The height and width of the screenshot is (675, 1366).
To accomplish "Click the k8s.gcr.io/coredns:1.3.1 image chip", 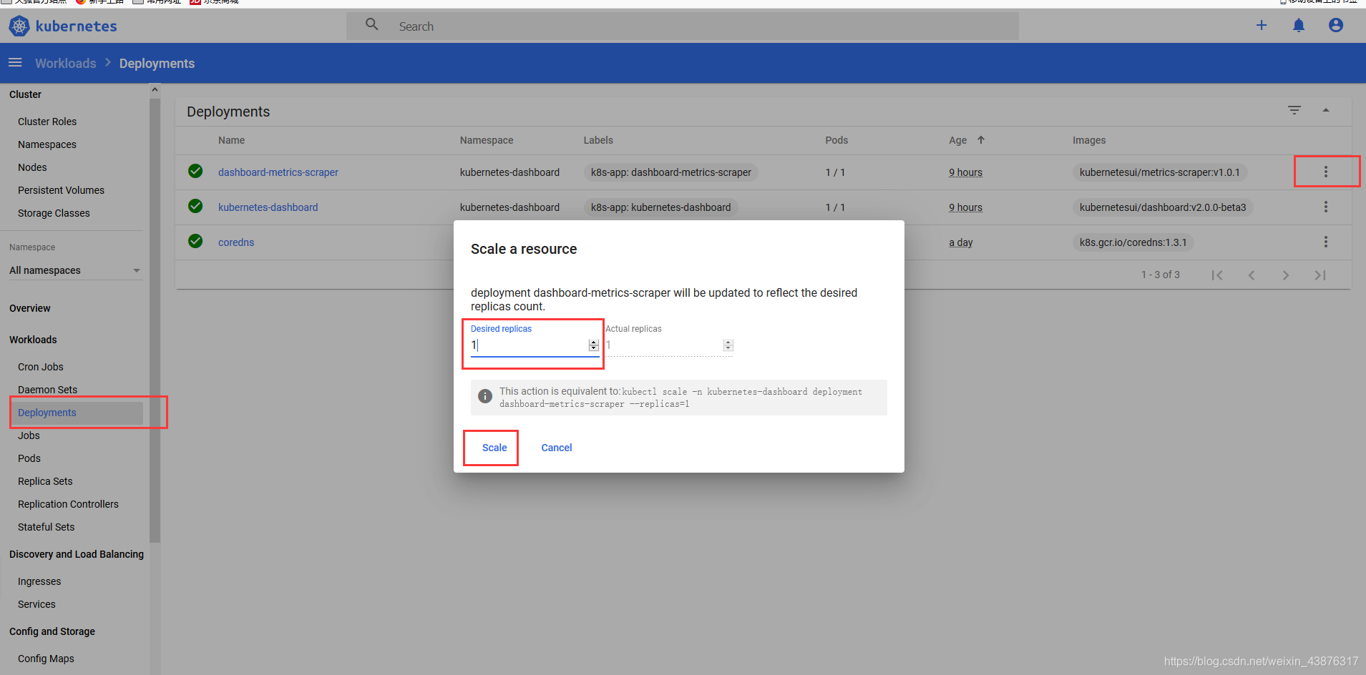I will 1133,242.
